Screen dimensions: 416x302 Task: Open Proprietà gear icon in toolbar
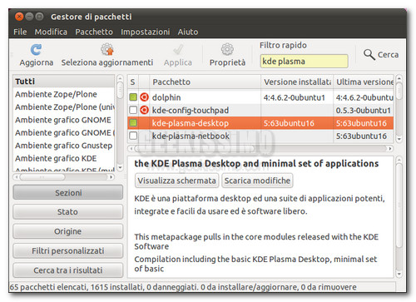click(227, 49)
